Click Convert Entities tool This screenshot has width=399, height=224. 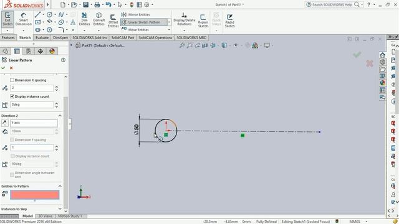(x=99, y=19)
